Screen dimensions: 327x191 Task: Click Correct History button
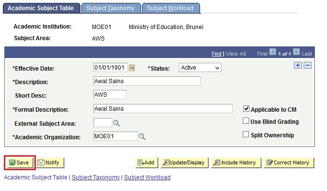click(289, 162)
